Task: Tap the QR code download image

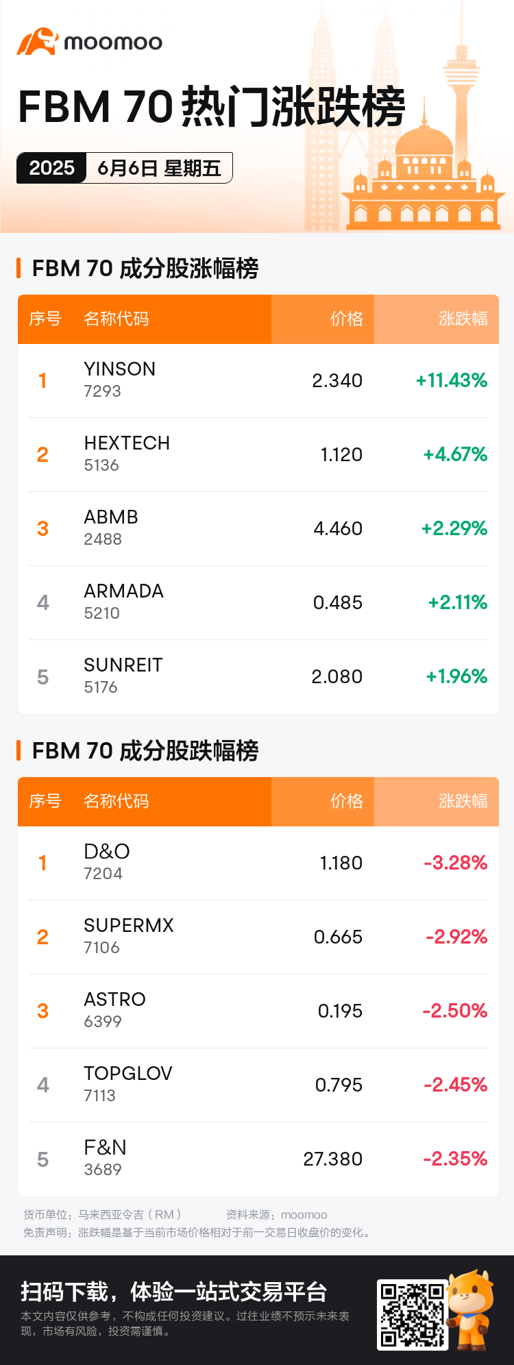Action: click(412, 1314)
